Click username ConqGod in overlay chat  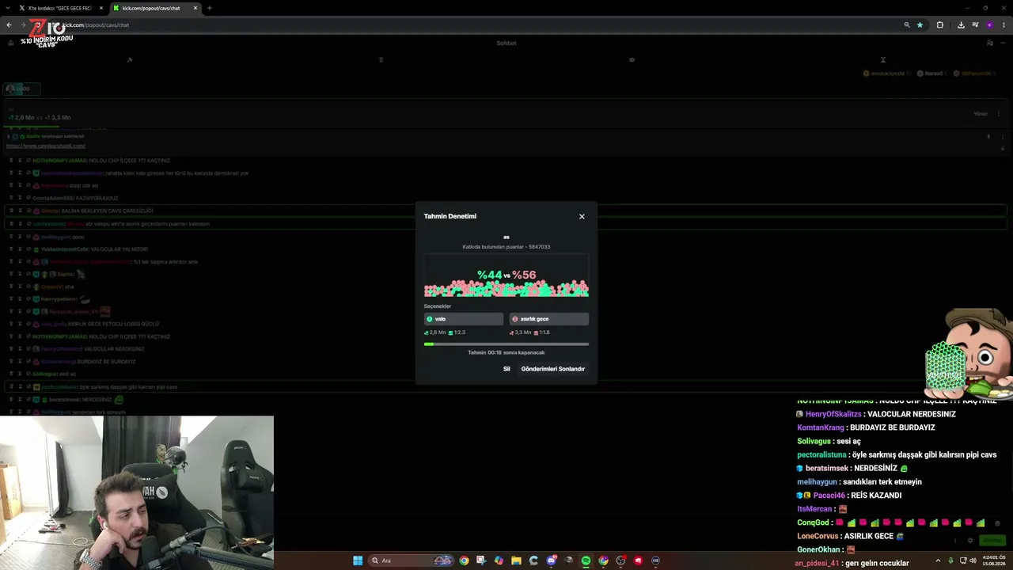[x=814, y=522]
